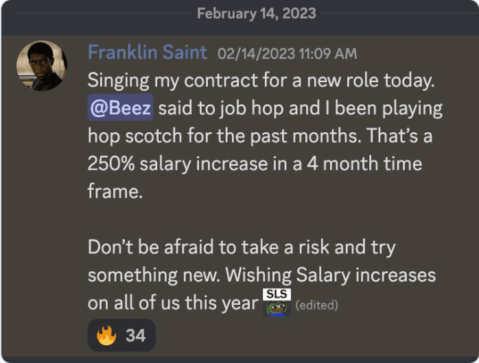Viewport: 479px width, 363px height.
Task: Click the Franklin Saint username
Action: click(148, 52)
